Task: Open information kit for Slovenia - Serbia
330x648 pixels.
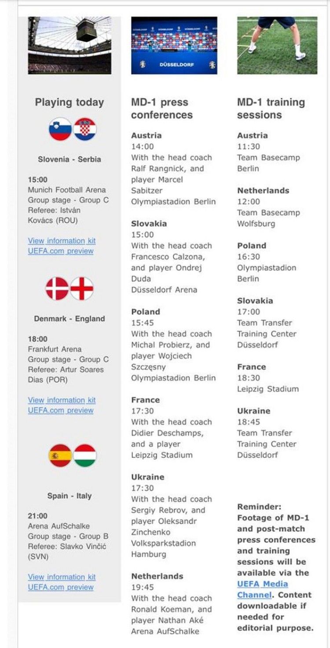Action: click(62, 241)
